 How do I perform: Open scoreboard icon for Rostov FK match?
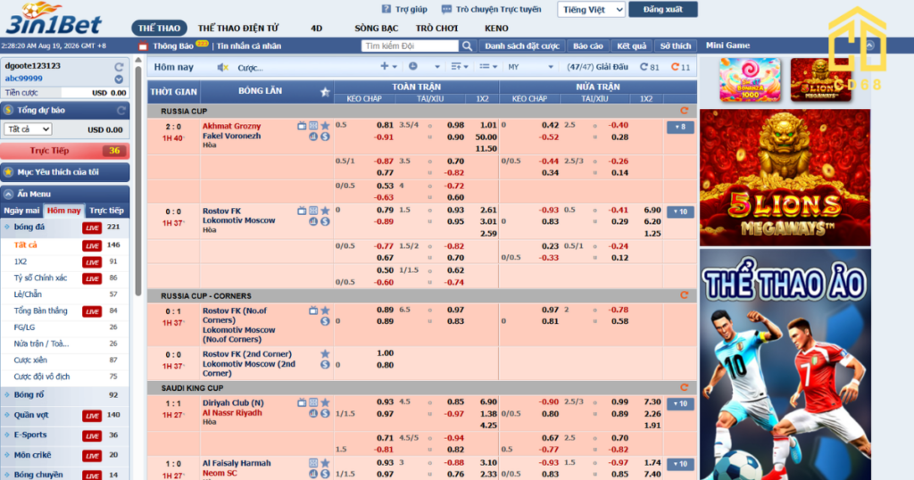point(313,211)
